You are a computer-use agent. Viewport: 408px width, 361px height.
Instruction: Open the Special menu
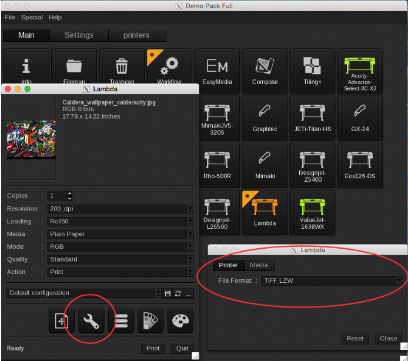coord(32,18)
